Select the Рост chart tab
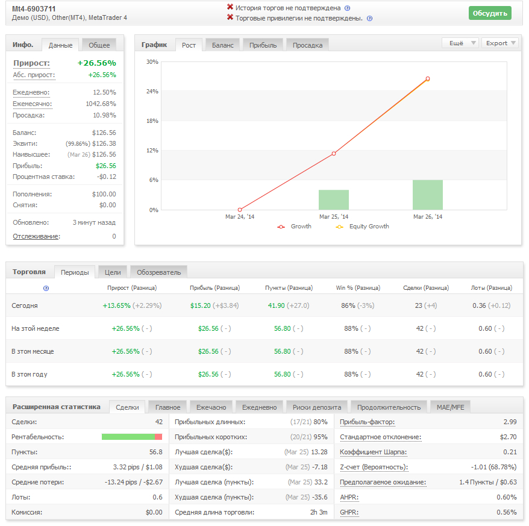The width and height of the screenshot is (529, 526). pos(189,45)
